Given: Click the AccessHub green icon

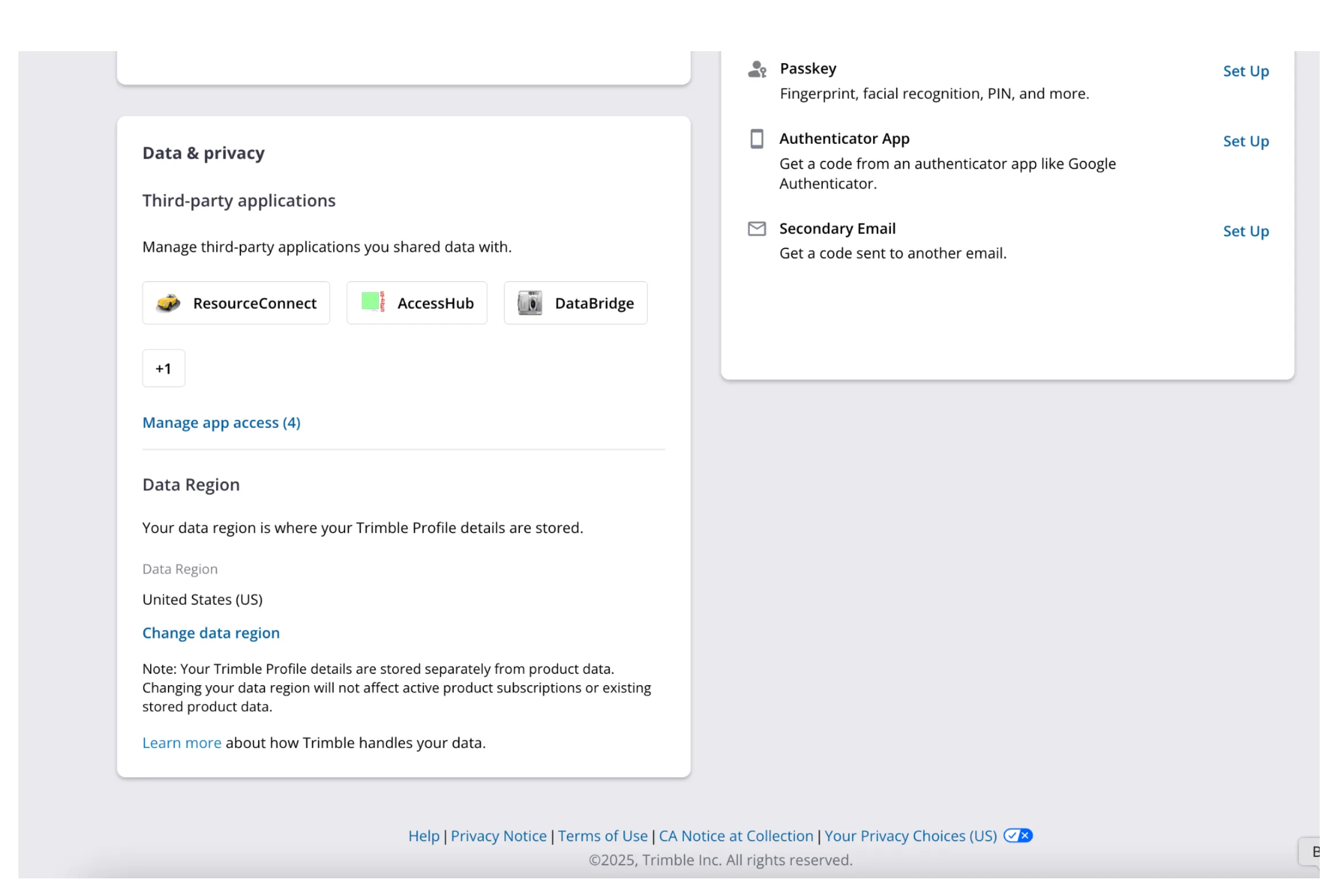Looking at the screenshot, I should 373,302.
